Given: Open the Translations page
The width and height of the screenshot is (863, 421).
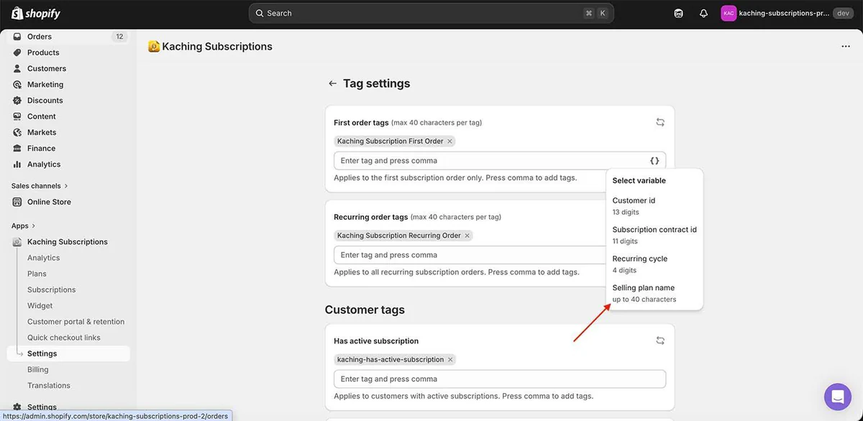Looking at the screenshot, I should [x=48, y=386].
